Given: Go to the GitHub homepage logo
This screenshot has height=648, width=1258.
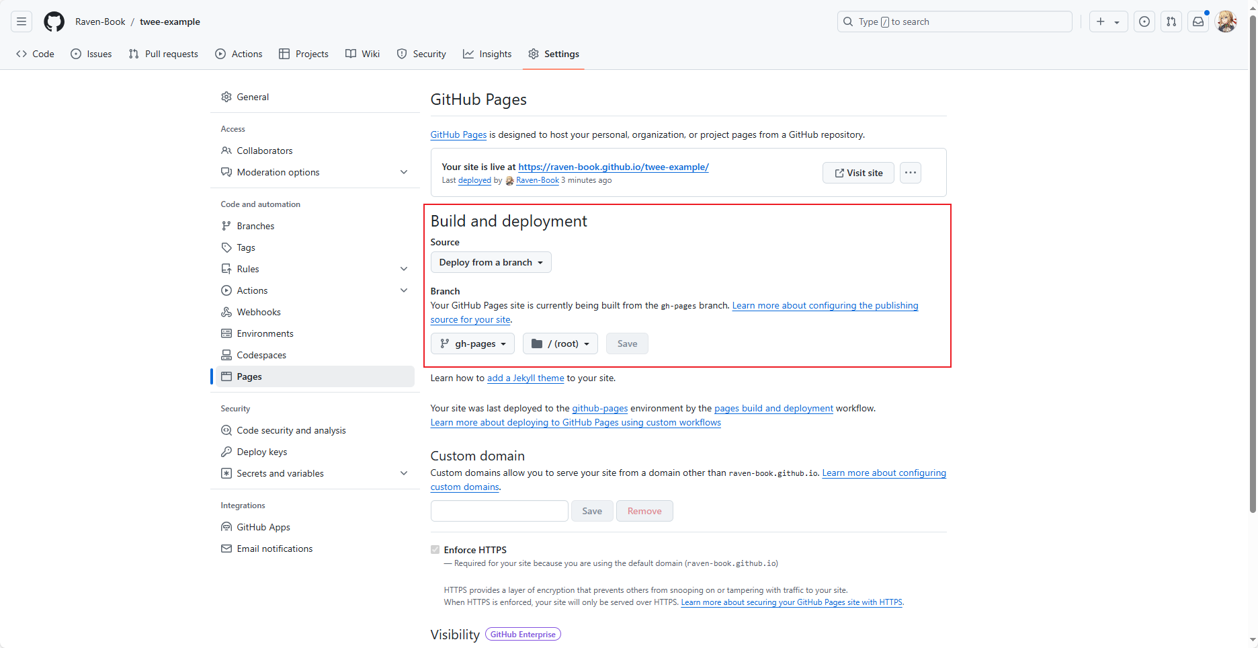Looking at the screenshot, I should click(x=54, y=22).
